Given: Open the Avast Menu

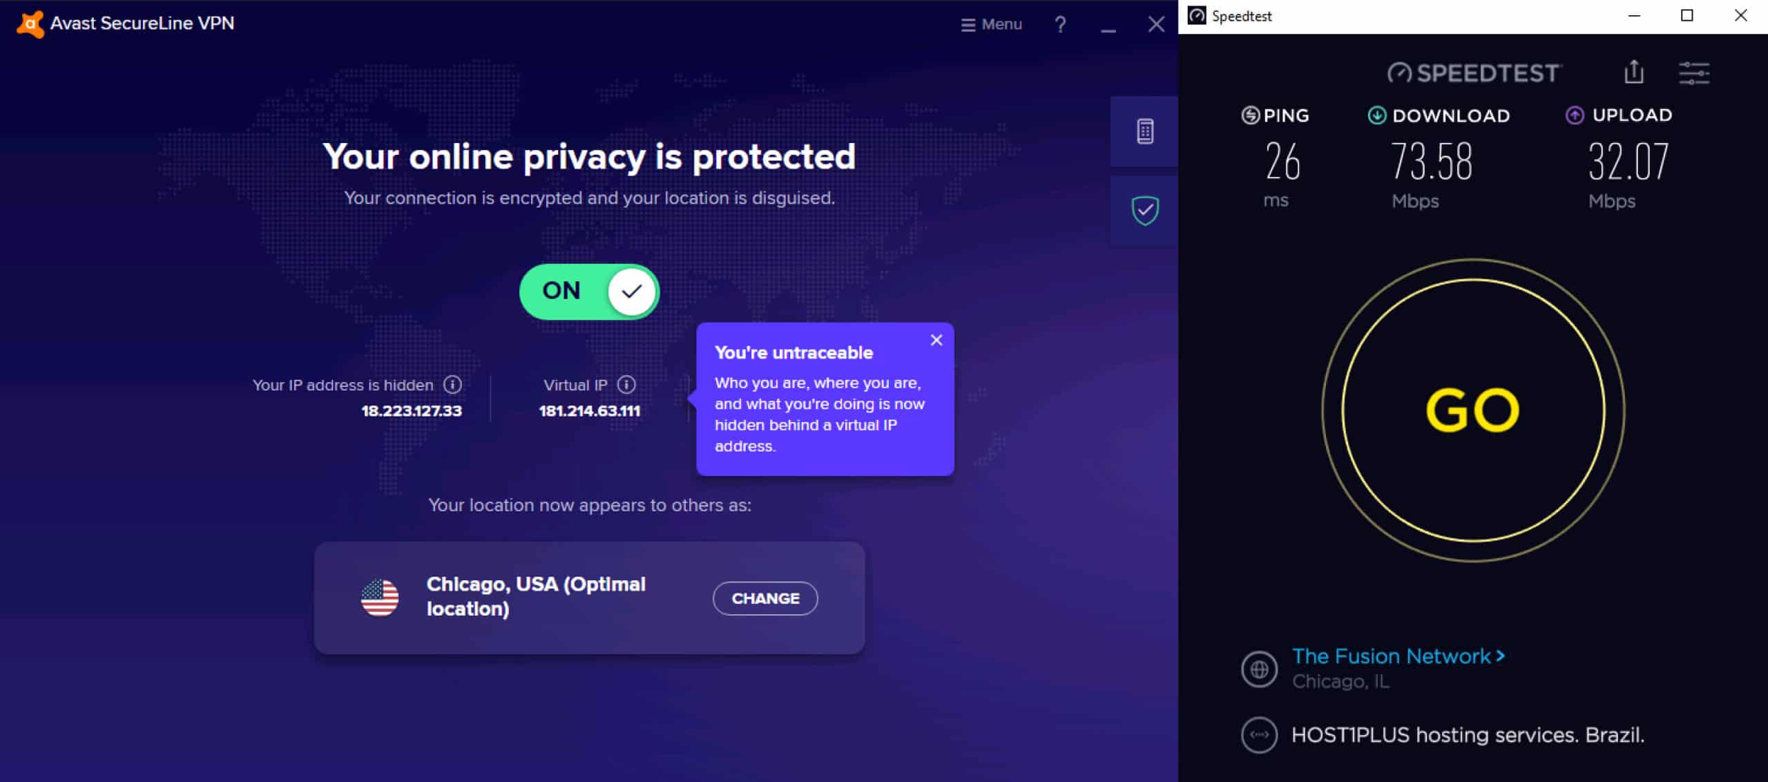Looking at the screenshot, I should [x=991, y=24].
